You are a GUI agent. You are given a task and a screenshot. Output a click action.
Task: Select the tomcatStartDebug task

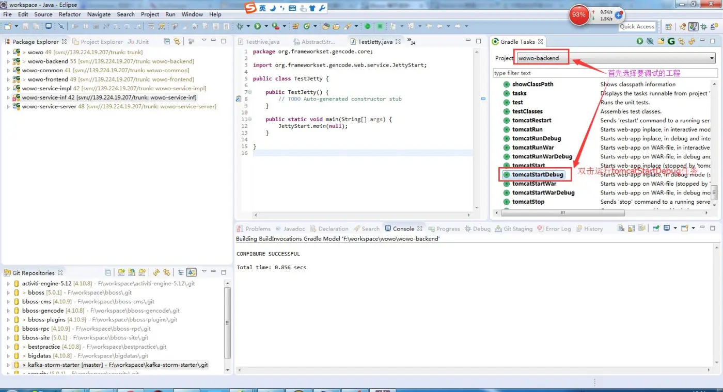[538, 174]
